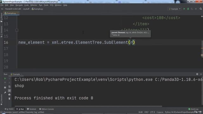Click the editor vertical scrollbar marker
The image size is (203, 114).
(x=202, y=55)
